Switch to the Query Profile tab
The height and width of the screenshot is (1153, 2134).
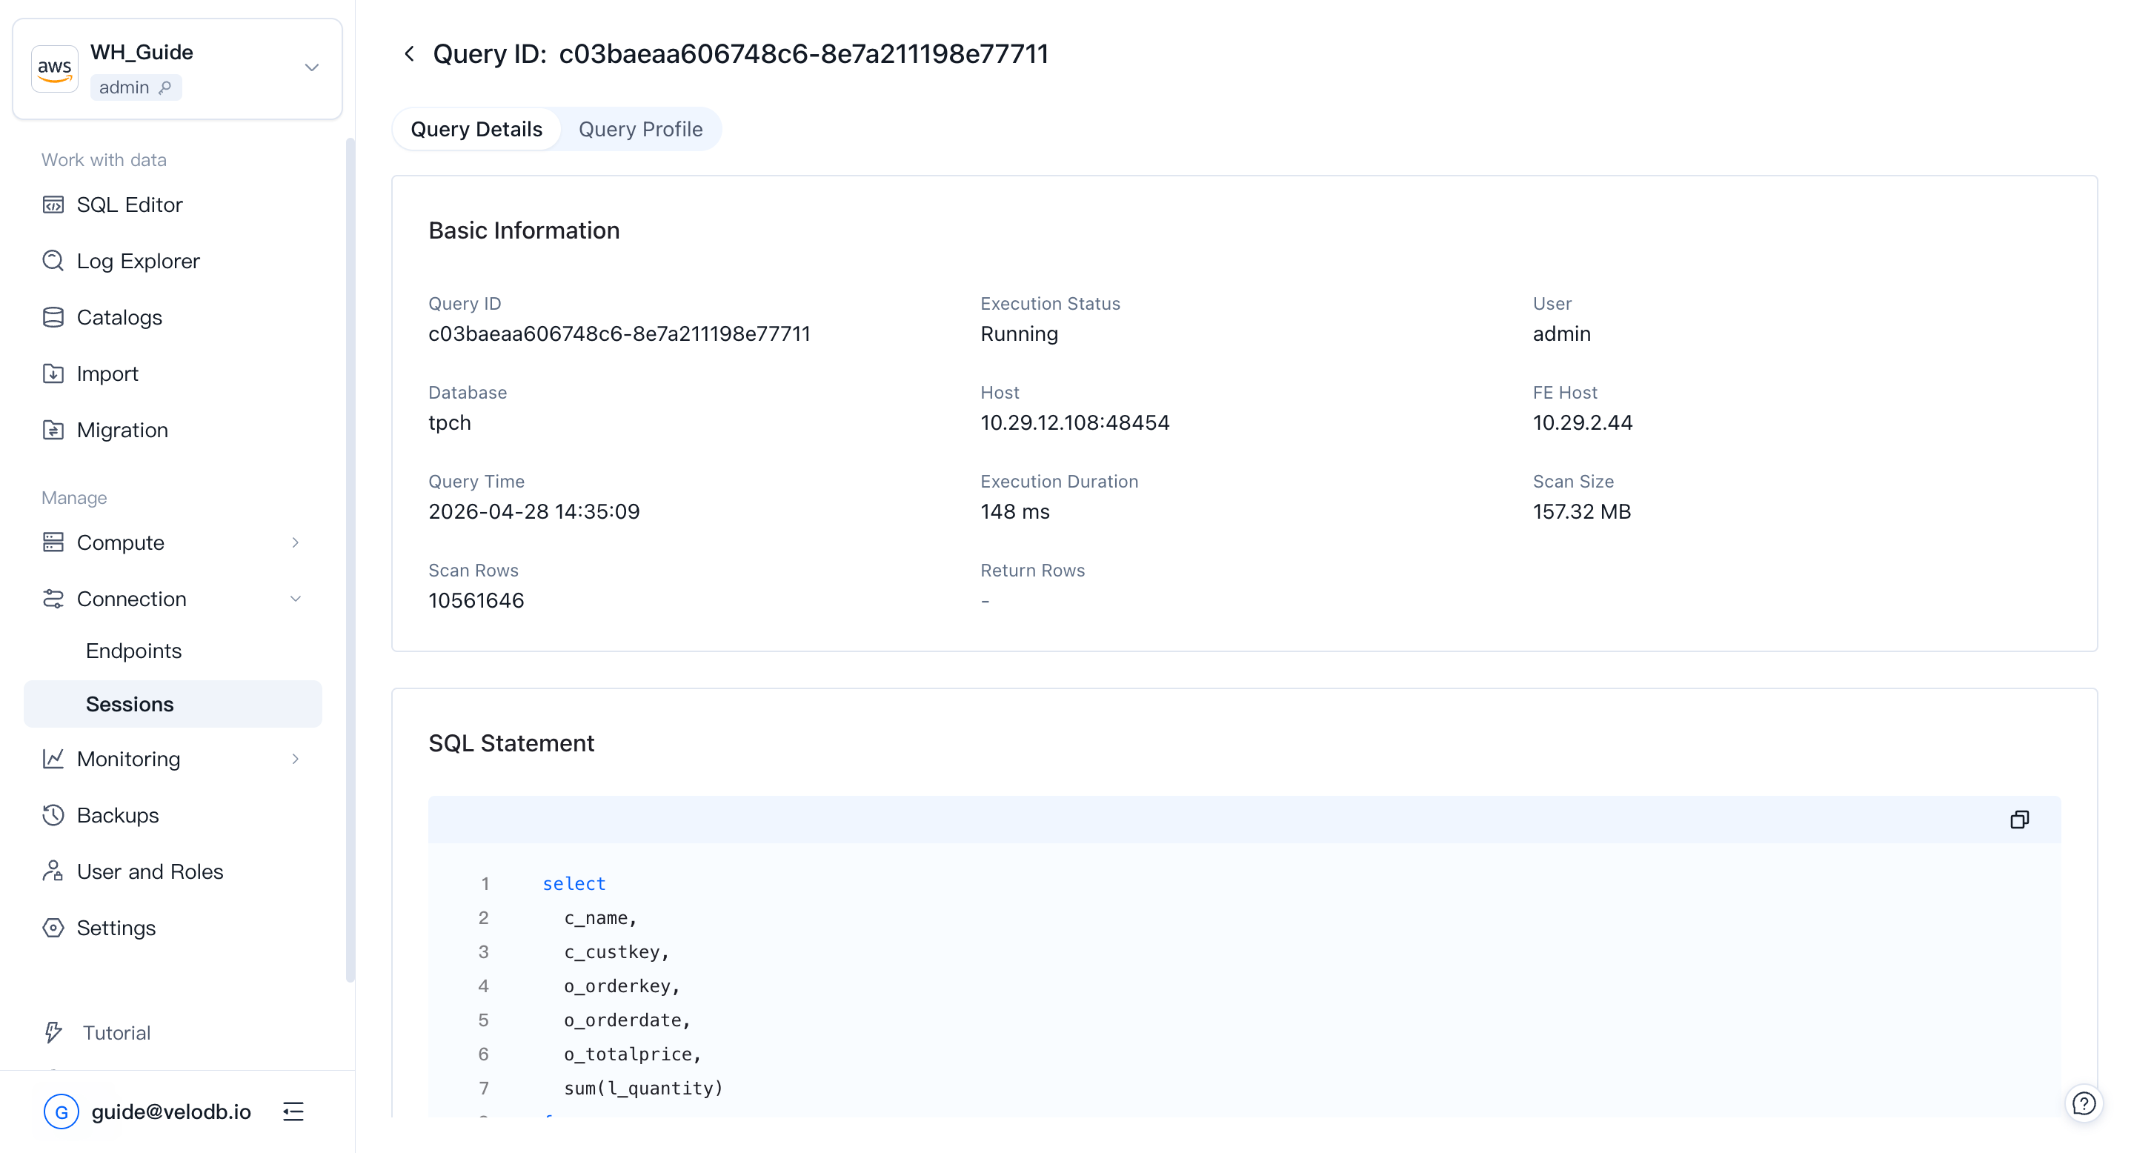pos(639,129)
